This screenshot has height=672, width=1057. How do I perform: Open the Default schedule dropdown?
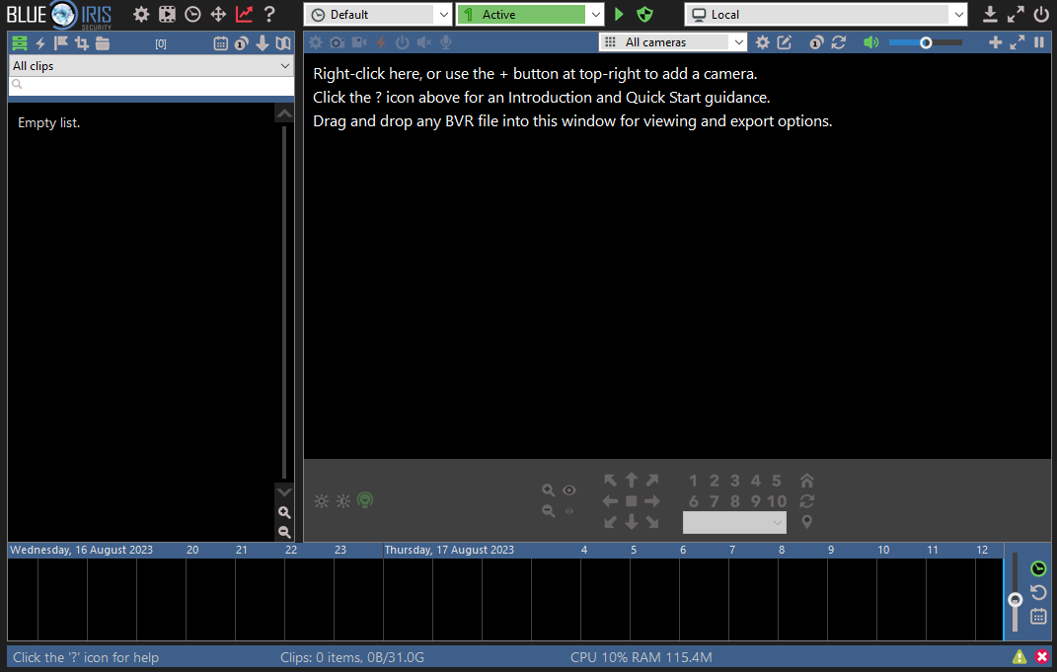(377, 14)
